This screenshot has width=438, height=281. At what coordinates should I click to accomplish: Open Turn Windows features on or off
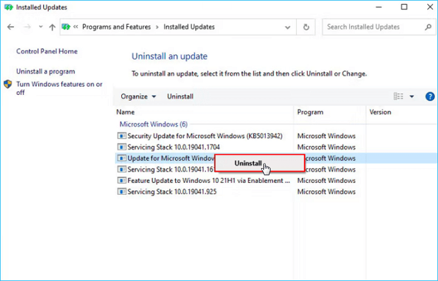(x=59, y=88)
